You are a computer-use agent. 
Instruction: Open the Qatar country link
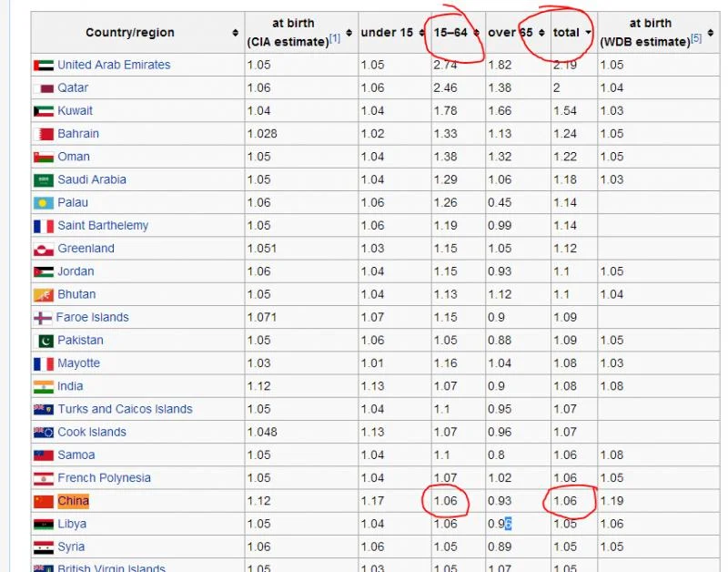point(73,87)
